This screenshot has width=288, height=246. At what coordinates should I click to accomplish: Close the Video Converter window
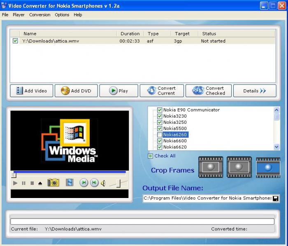click(282, 6)
